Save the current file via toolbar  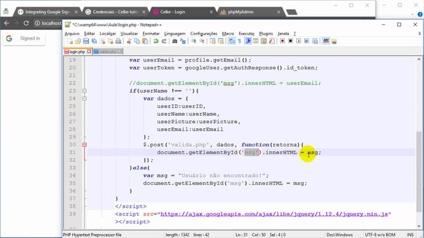tap(86, 41)
